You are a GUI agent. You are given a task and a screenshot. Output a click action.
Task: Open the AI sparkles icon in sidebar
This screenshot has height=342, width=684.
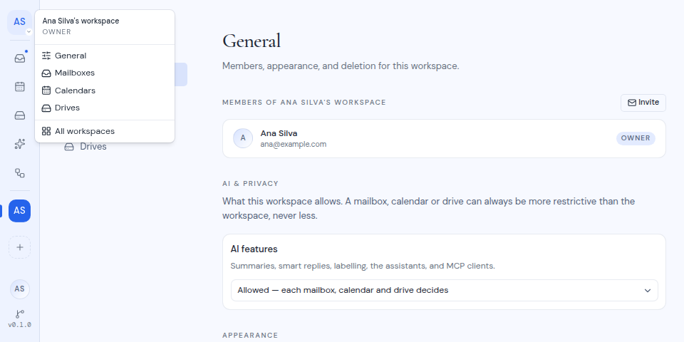coord(20,144)
